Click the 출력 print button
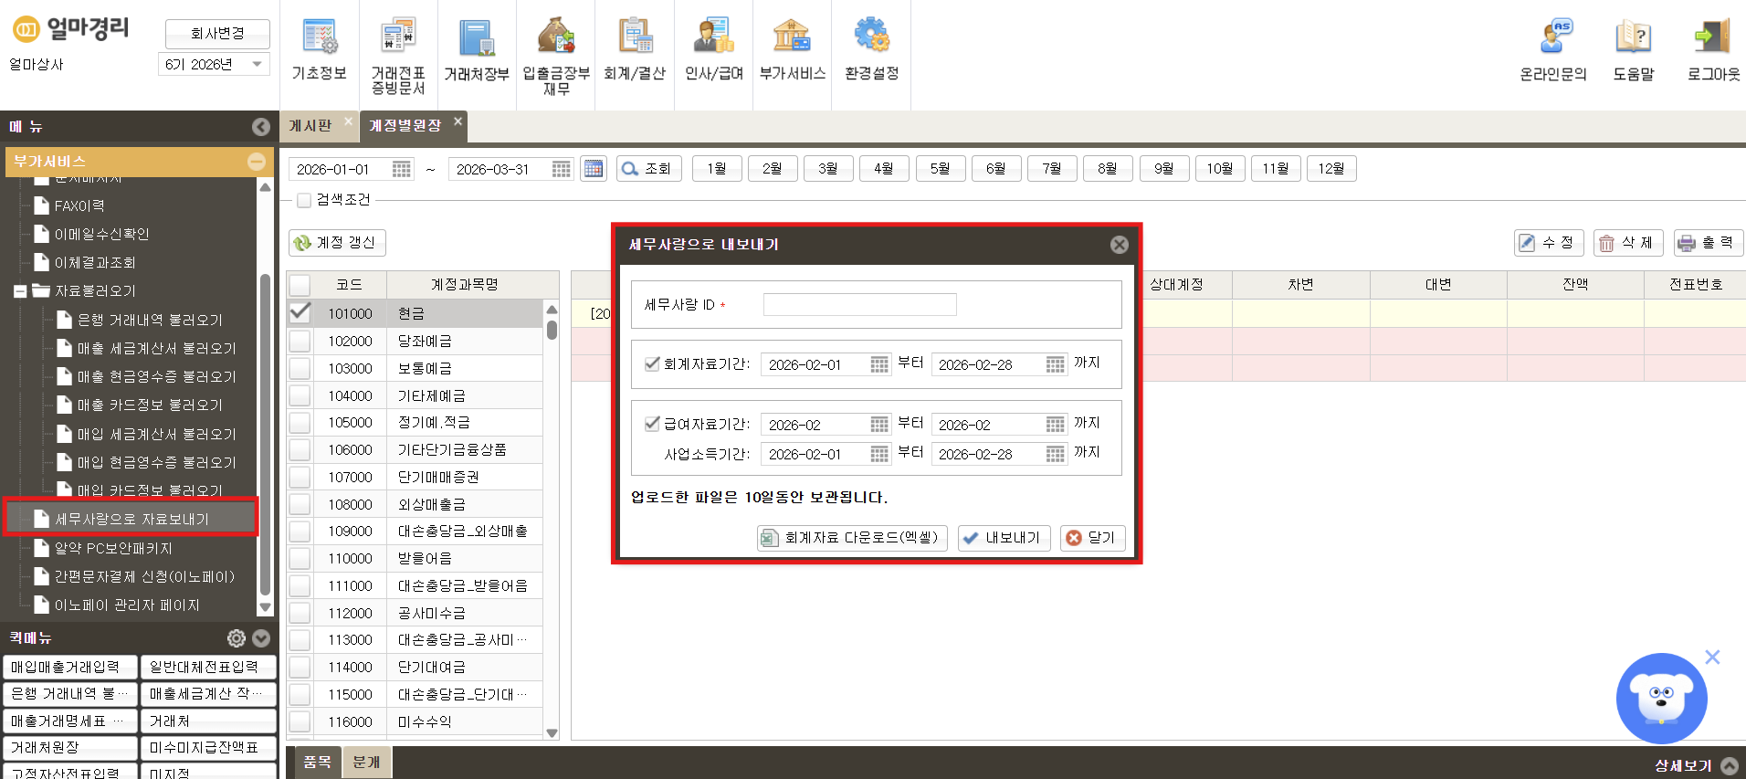Image resolution: width=1746 pixels, height=779 pixels. 1709,243
